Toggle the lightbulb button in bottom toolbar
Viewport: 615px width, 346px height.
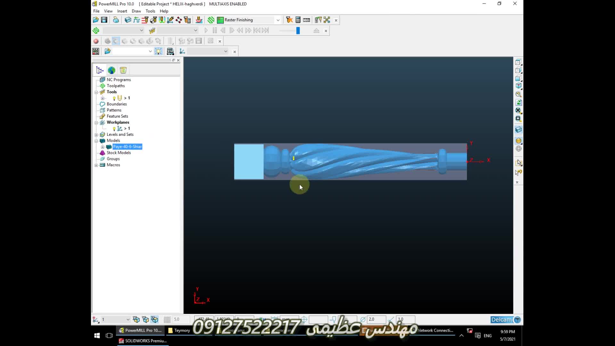[159, 51]
